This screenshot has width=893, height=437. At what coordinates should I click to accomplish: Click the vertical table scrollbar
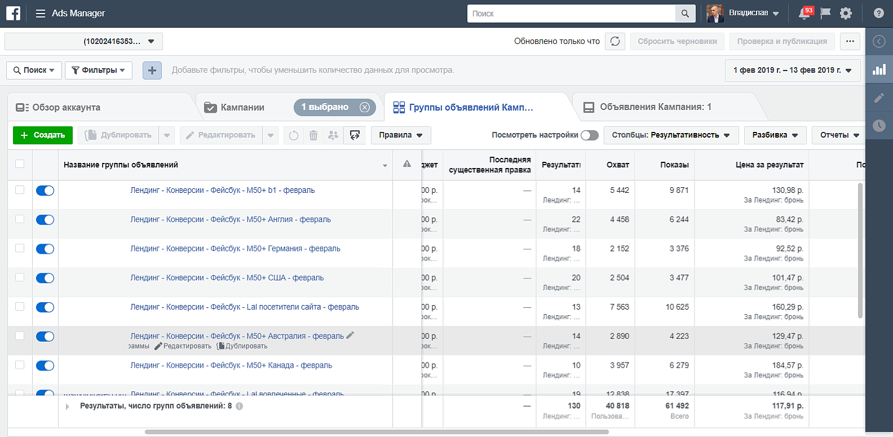pyautogui.click(x=860, y=250)
